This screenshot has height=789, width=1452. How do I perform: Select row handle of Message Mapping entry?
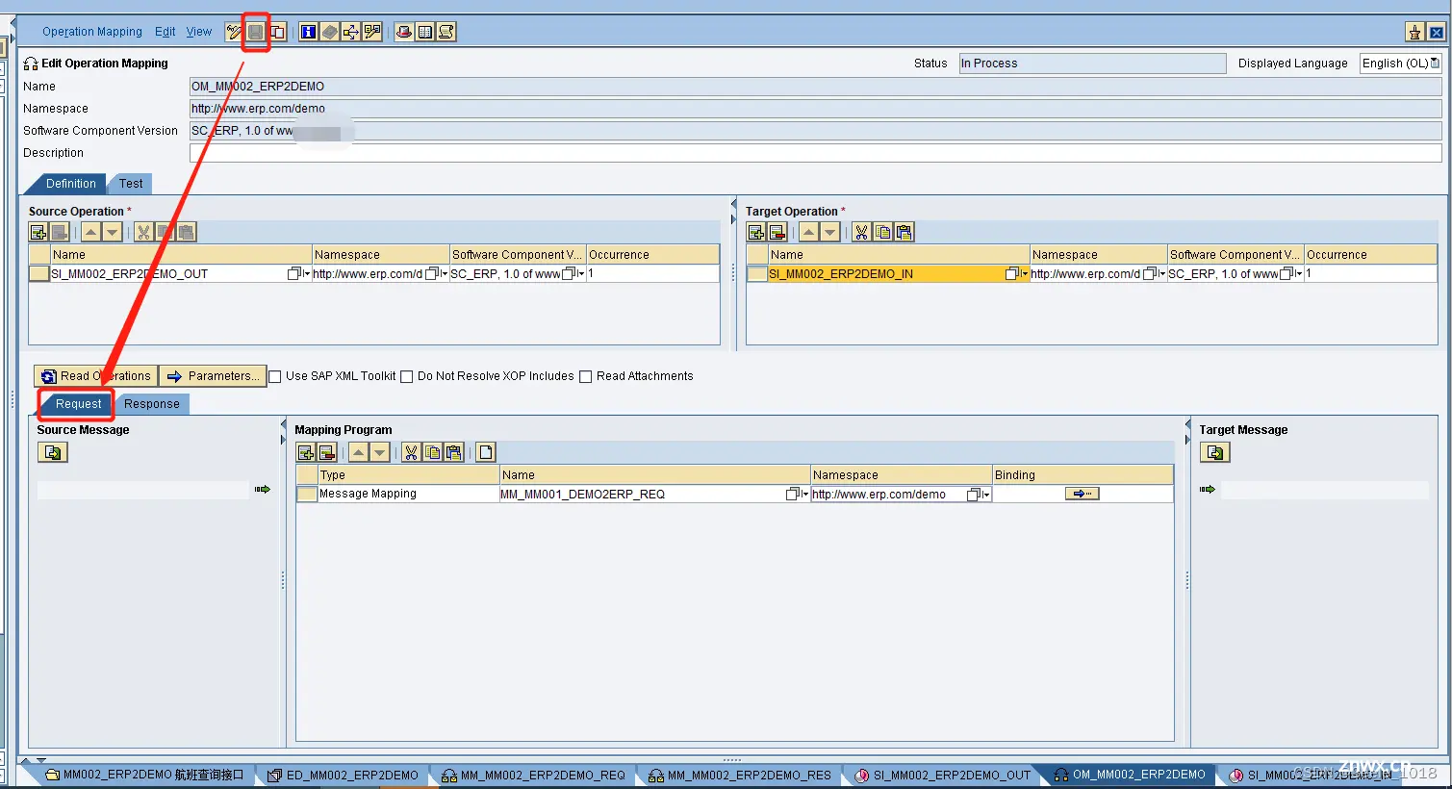click(307, 494)
